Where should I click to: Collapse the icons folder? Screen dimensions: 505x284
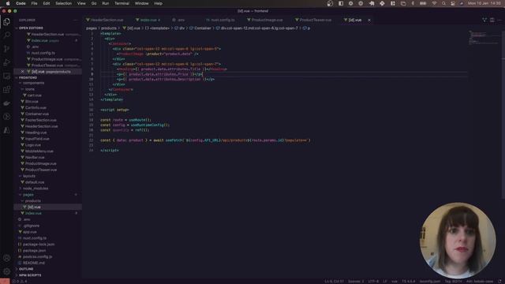point(30,89)
